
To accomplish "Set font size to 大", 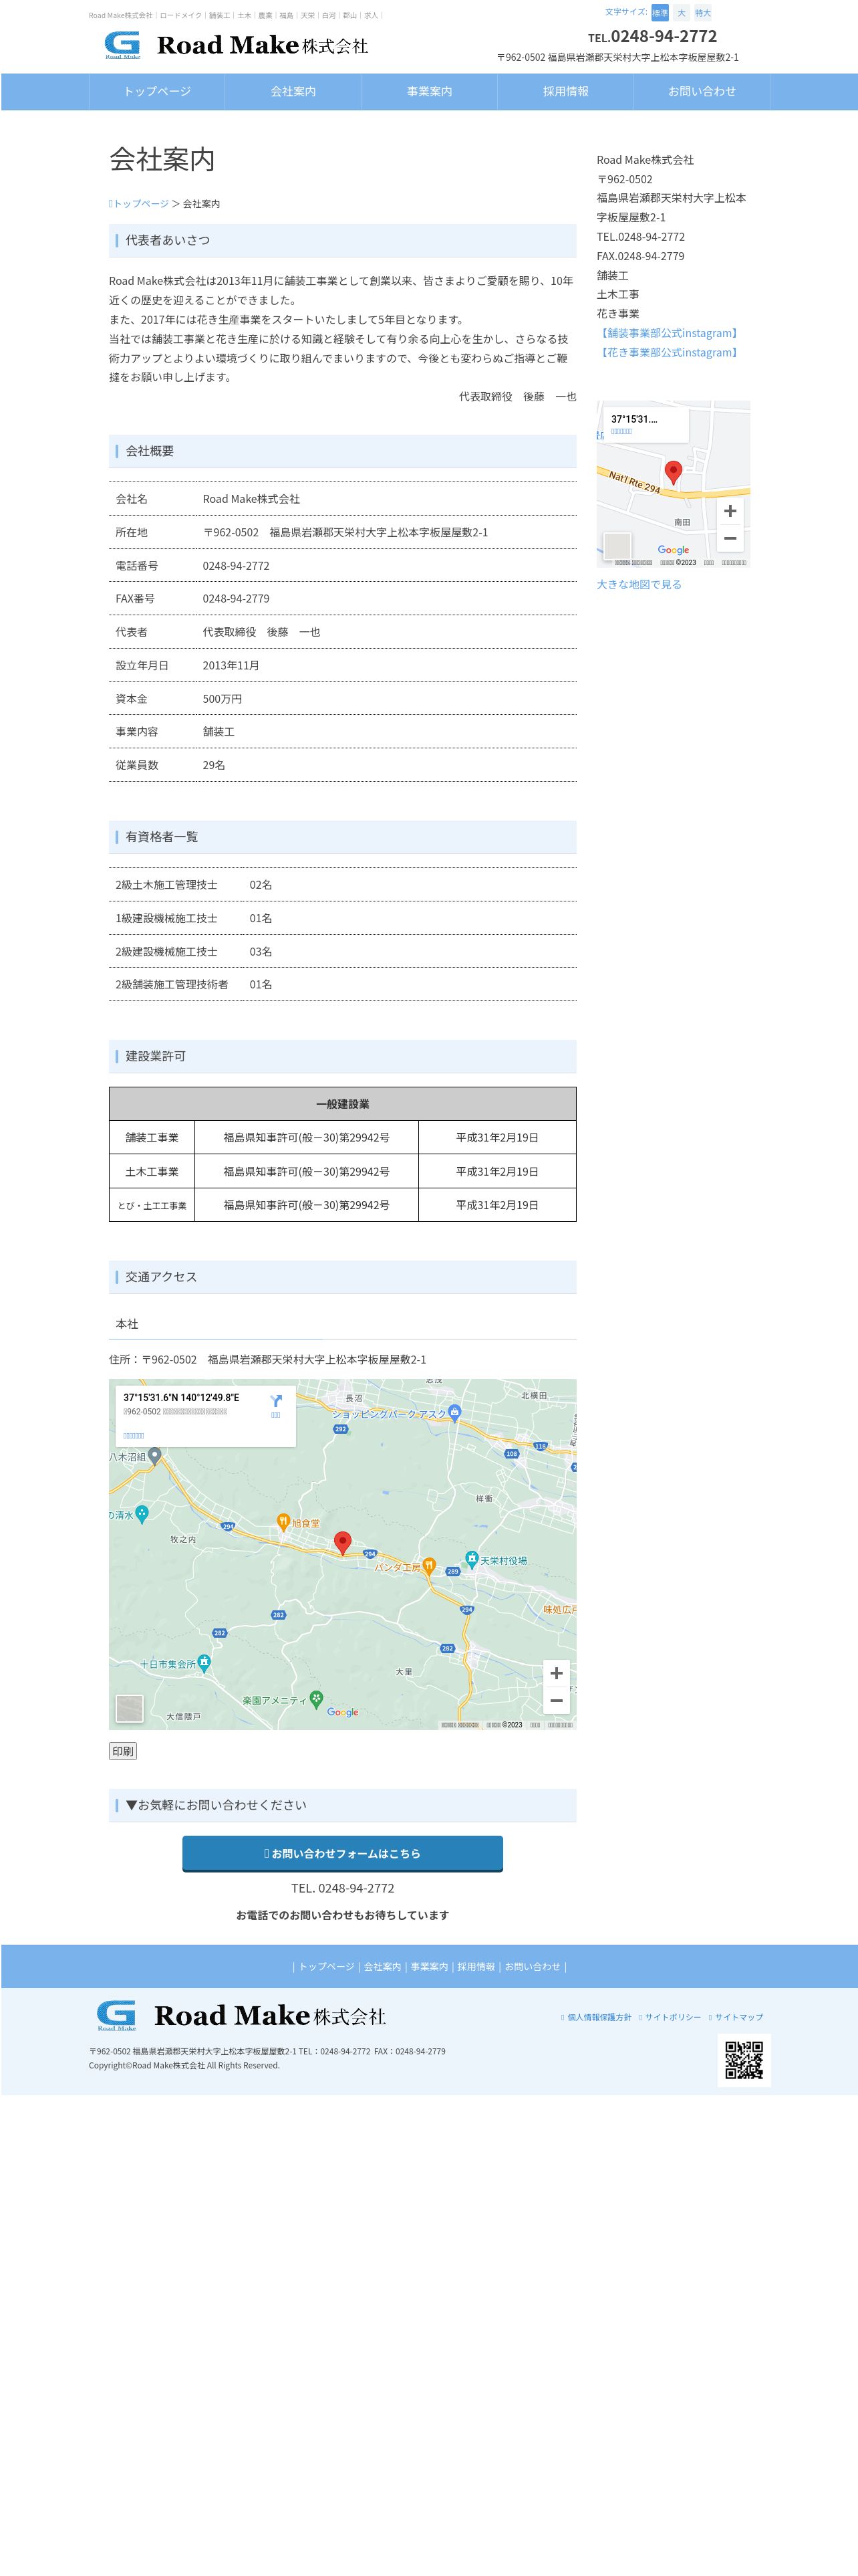I will [681, 13].
